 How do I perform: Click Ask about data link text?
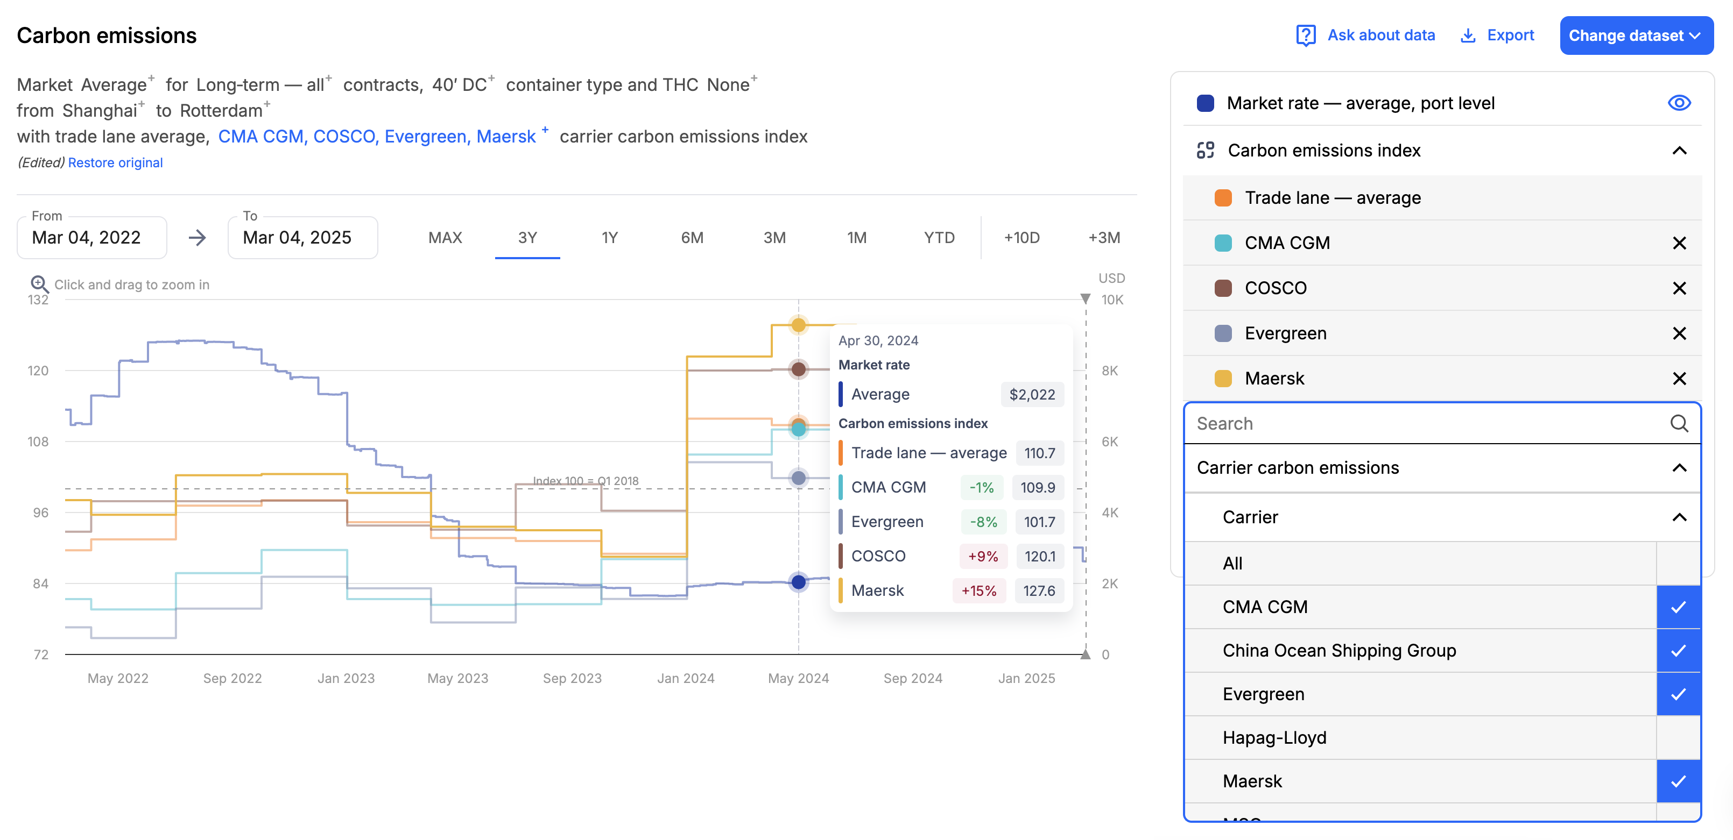1381,35
